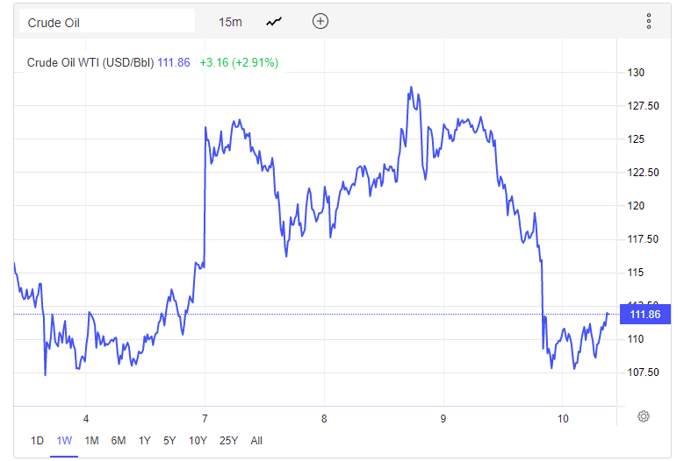
Task: Select the 10Y time range
Action: click(x=197, y=441)
